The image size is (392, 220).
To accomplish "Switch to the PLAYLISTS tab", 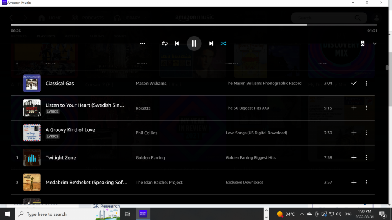I will point(46,36).
